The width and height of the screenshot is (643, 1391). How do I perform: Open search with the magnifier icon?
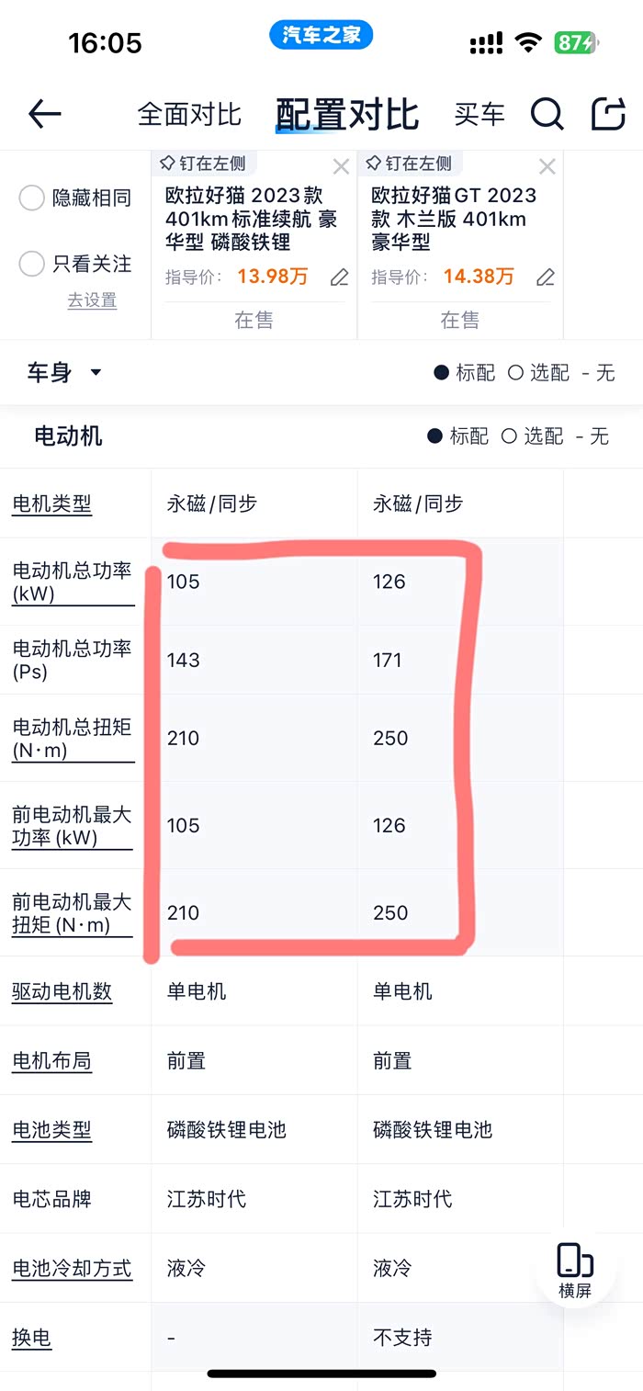coord(547,114)
